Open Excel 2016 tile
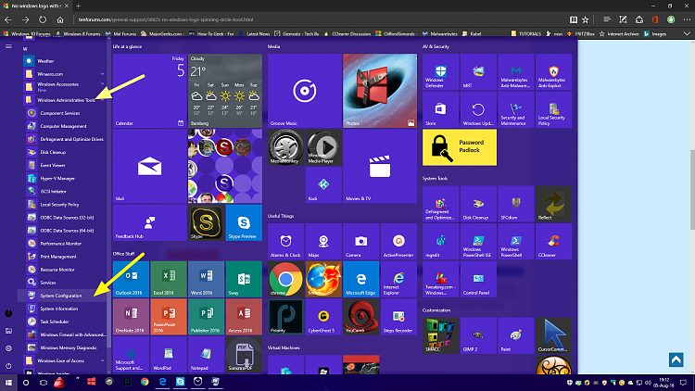 coord(169,279)
